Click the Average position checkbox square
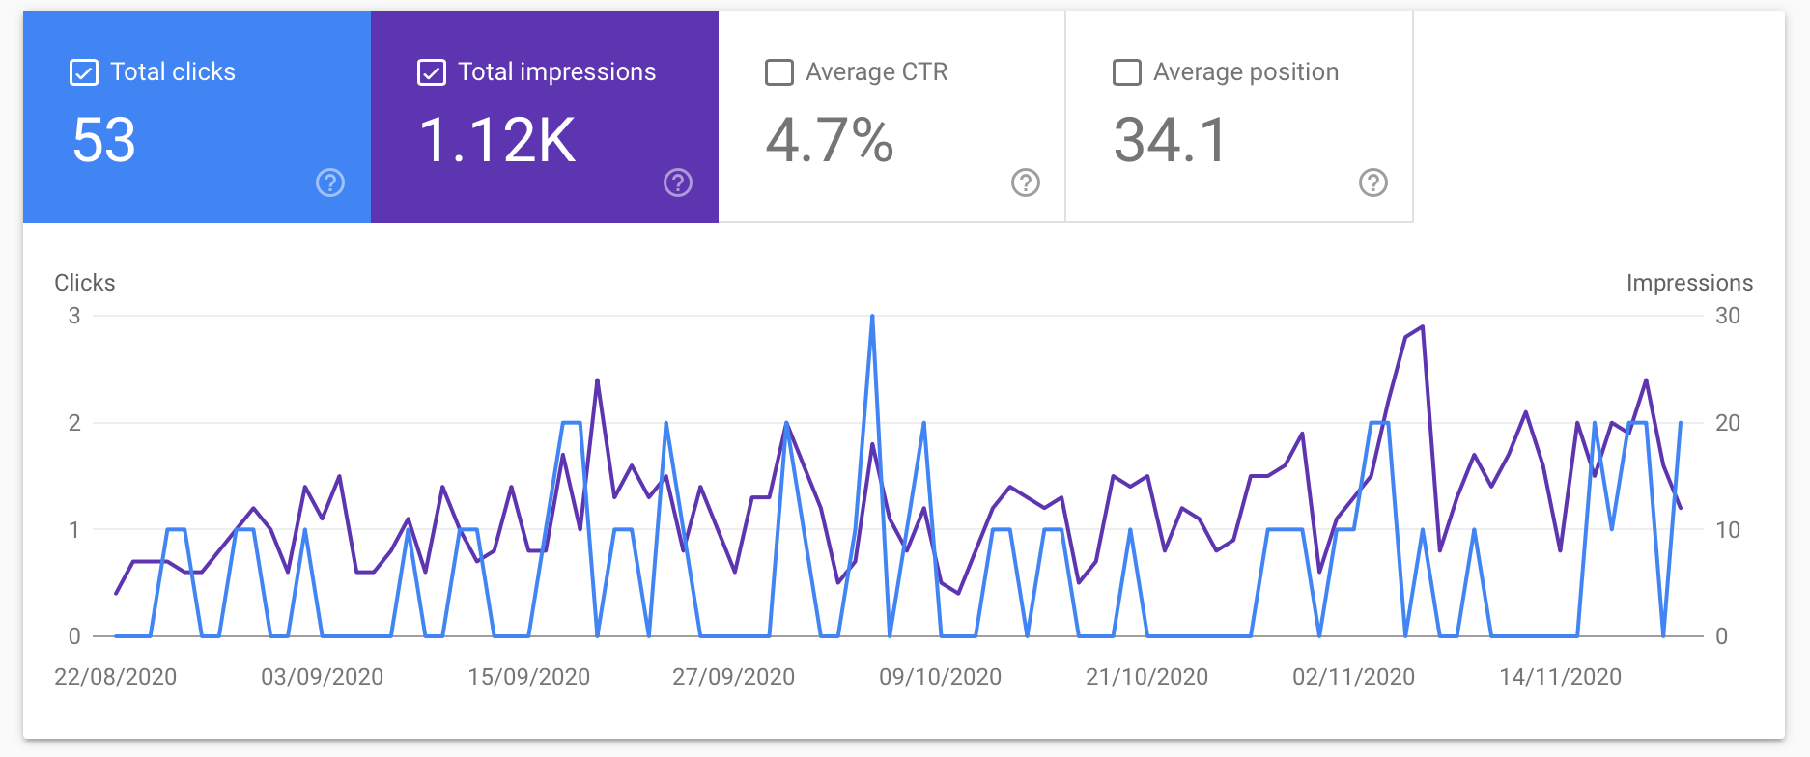Screen dimensions: 1810x757 click(1125, 70)
